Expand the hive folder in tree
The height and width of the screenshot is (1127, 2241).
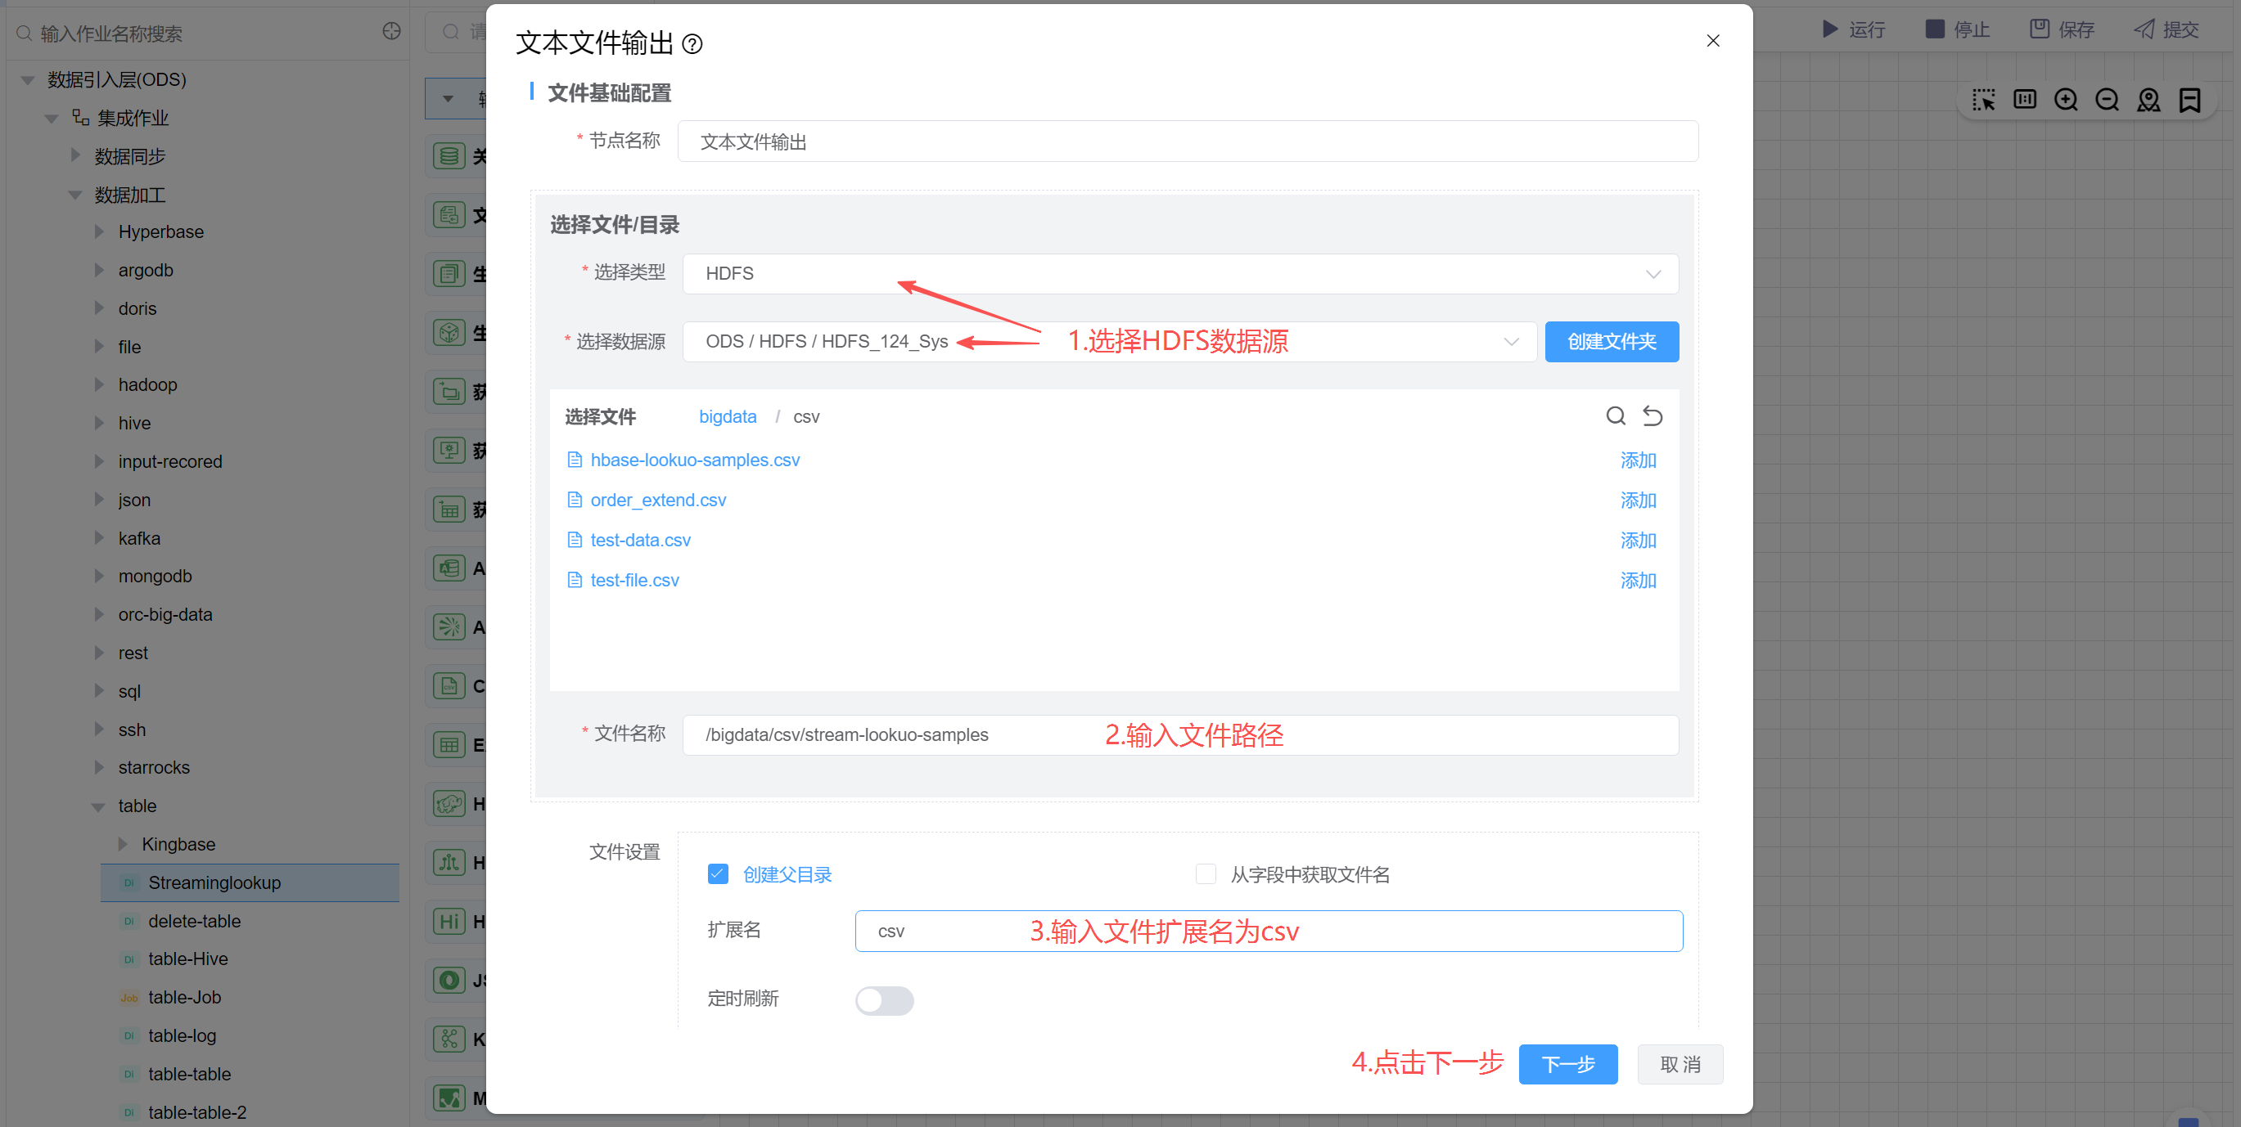tap(99, 424)
